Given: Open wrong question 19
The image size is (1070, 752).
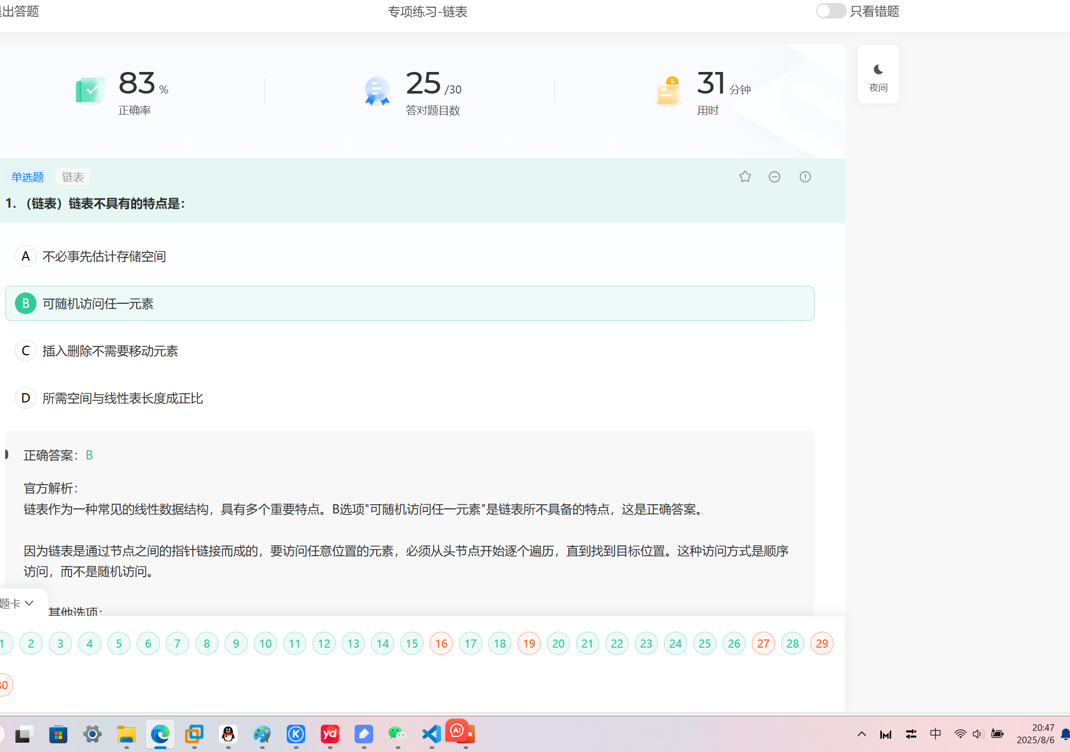Looking at the screenshot, I should tap(529, 644).
